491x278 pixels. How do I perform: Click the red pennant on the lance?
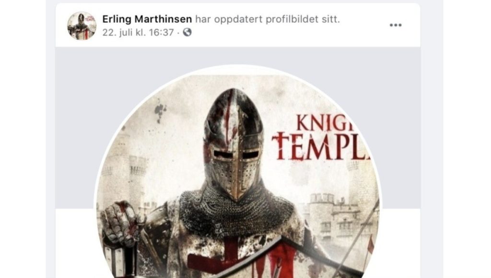click(x=371, y=244)
